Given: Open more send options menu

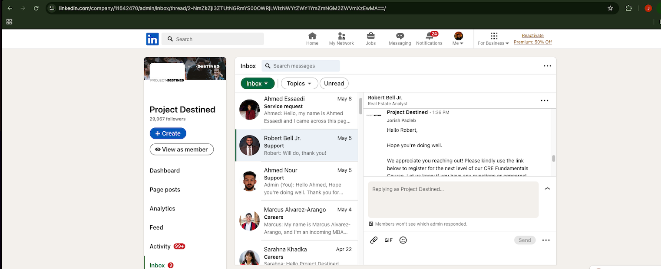Looking at the screenshot, I should pos(546,240).
